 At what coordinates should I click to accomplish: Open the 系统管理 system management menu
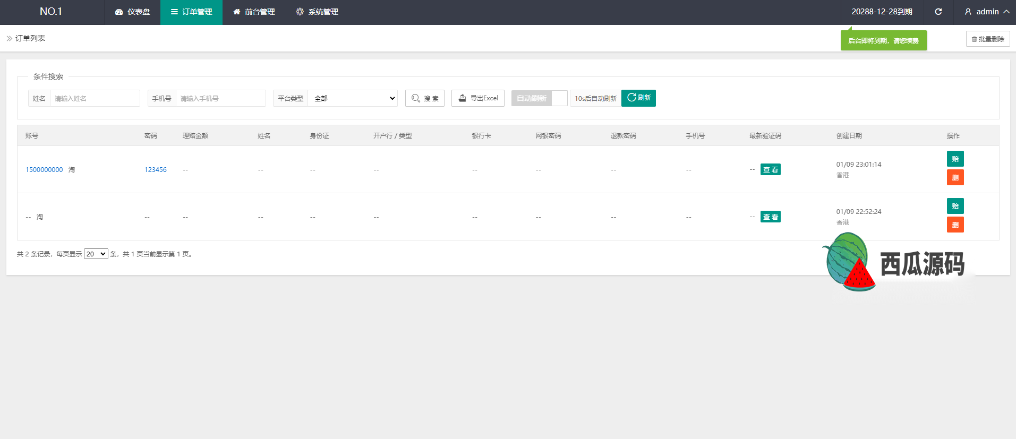pos(317,12)
